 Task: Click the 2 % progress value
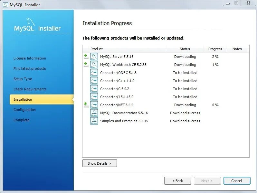[215, 57]
